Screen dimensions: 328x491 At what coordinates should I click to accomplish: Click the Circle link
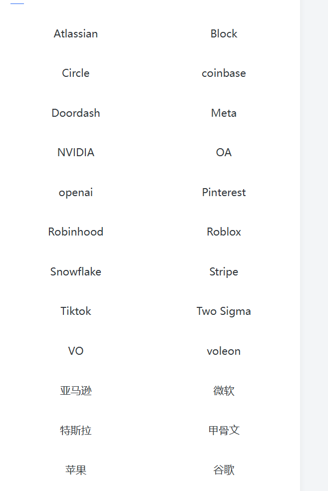point(76,73)
